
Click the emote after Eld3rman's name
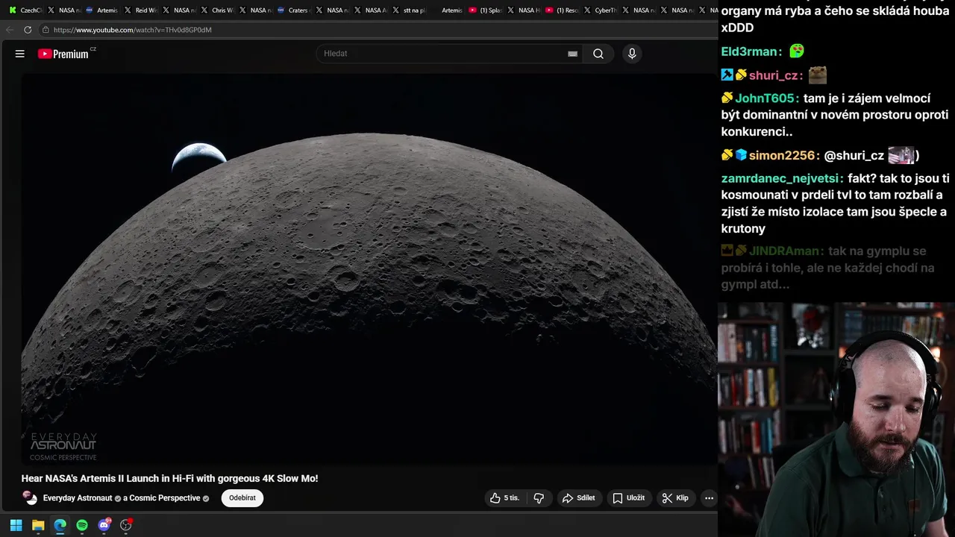click(x=797, y=51)
